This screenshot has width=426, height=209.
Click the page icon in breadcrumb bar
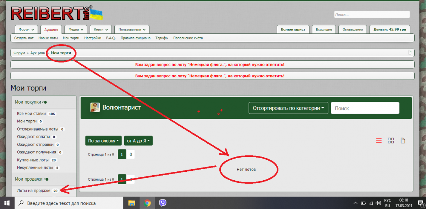pos(410,53)
